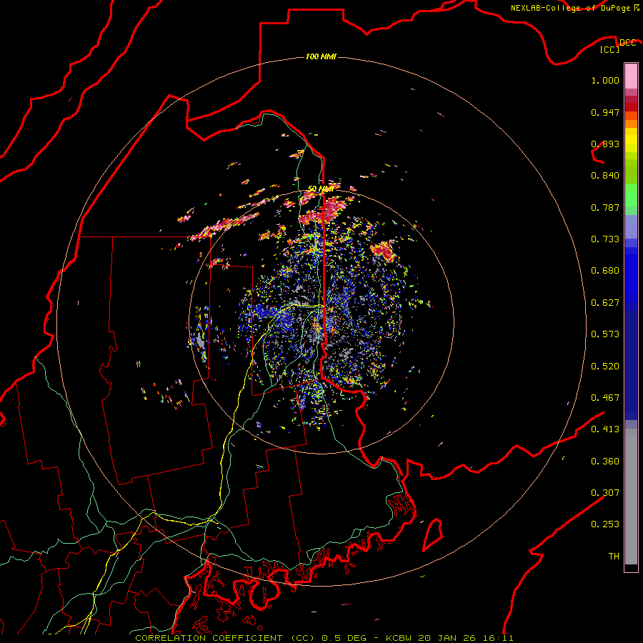Click the 0.627 color scale value
This screenshot has width=643, height=643.
[x=605, y=303]
